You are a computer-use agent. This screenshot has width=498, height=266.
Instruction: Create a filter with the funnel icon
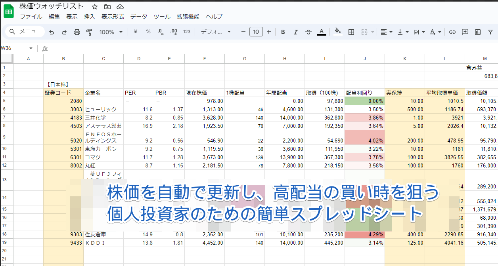coord(490,32)
